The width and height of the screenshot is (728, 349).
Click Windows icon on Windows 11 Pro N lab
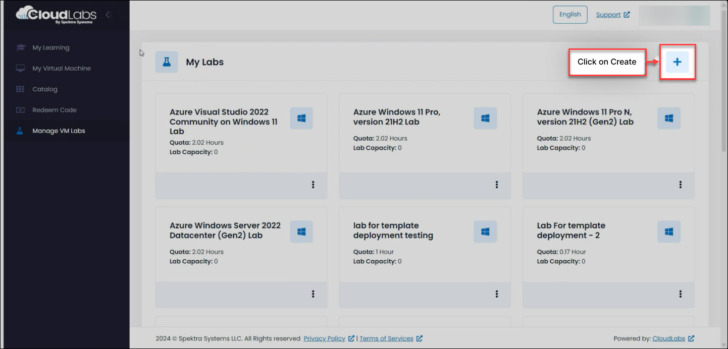coord(669,119)
